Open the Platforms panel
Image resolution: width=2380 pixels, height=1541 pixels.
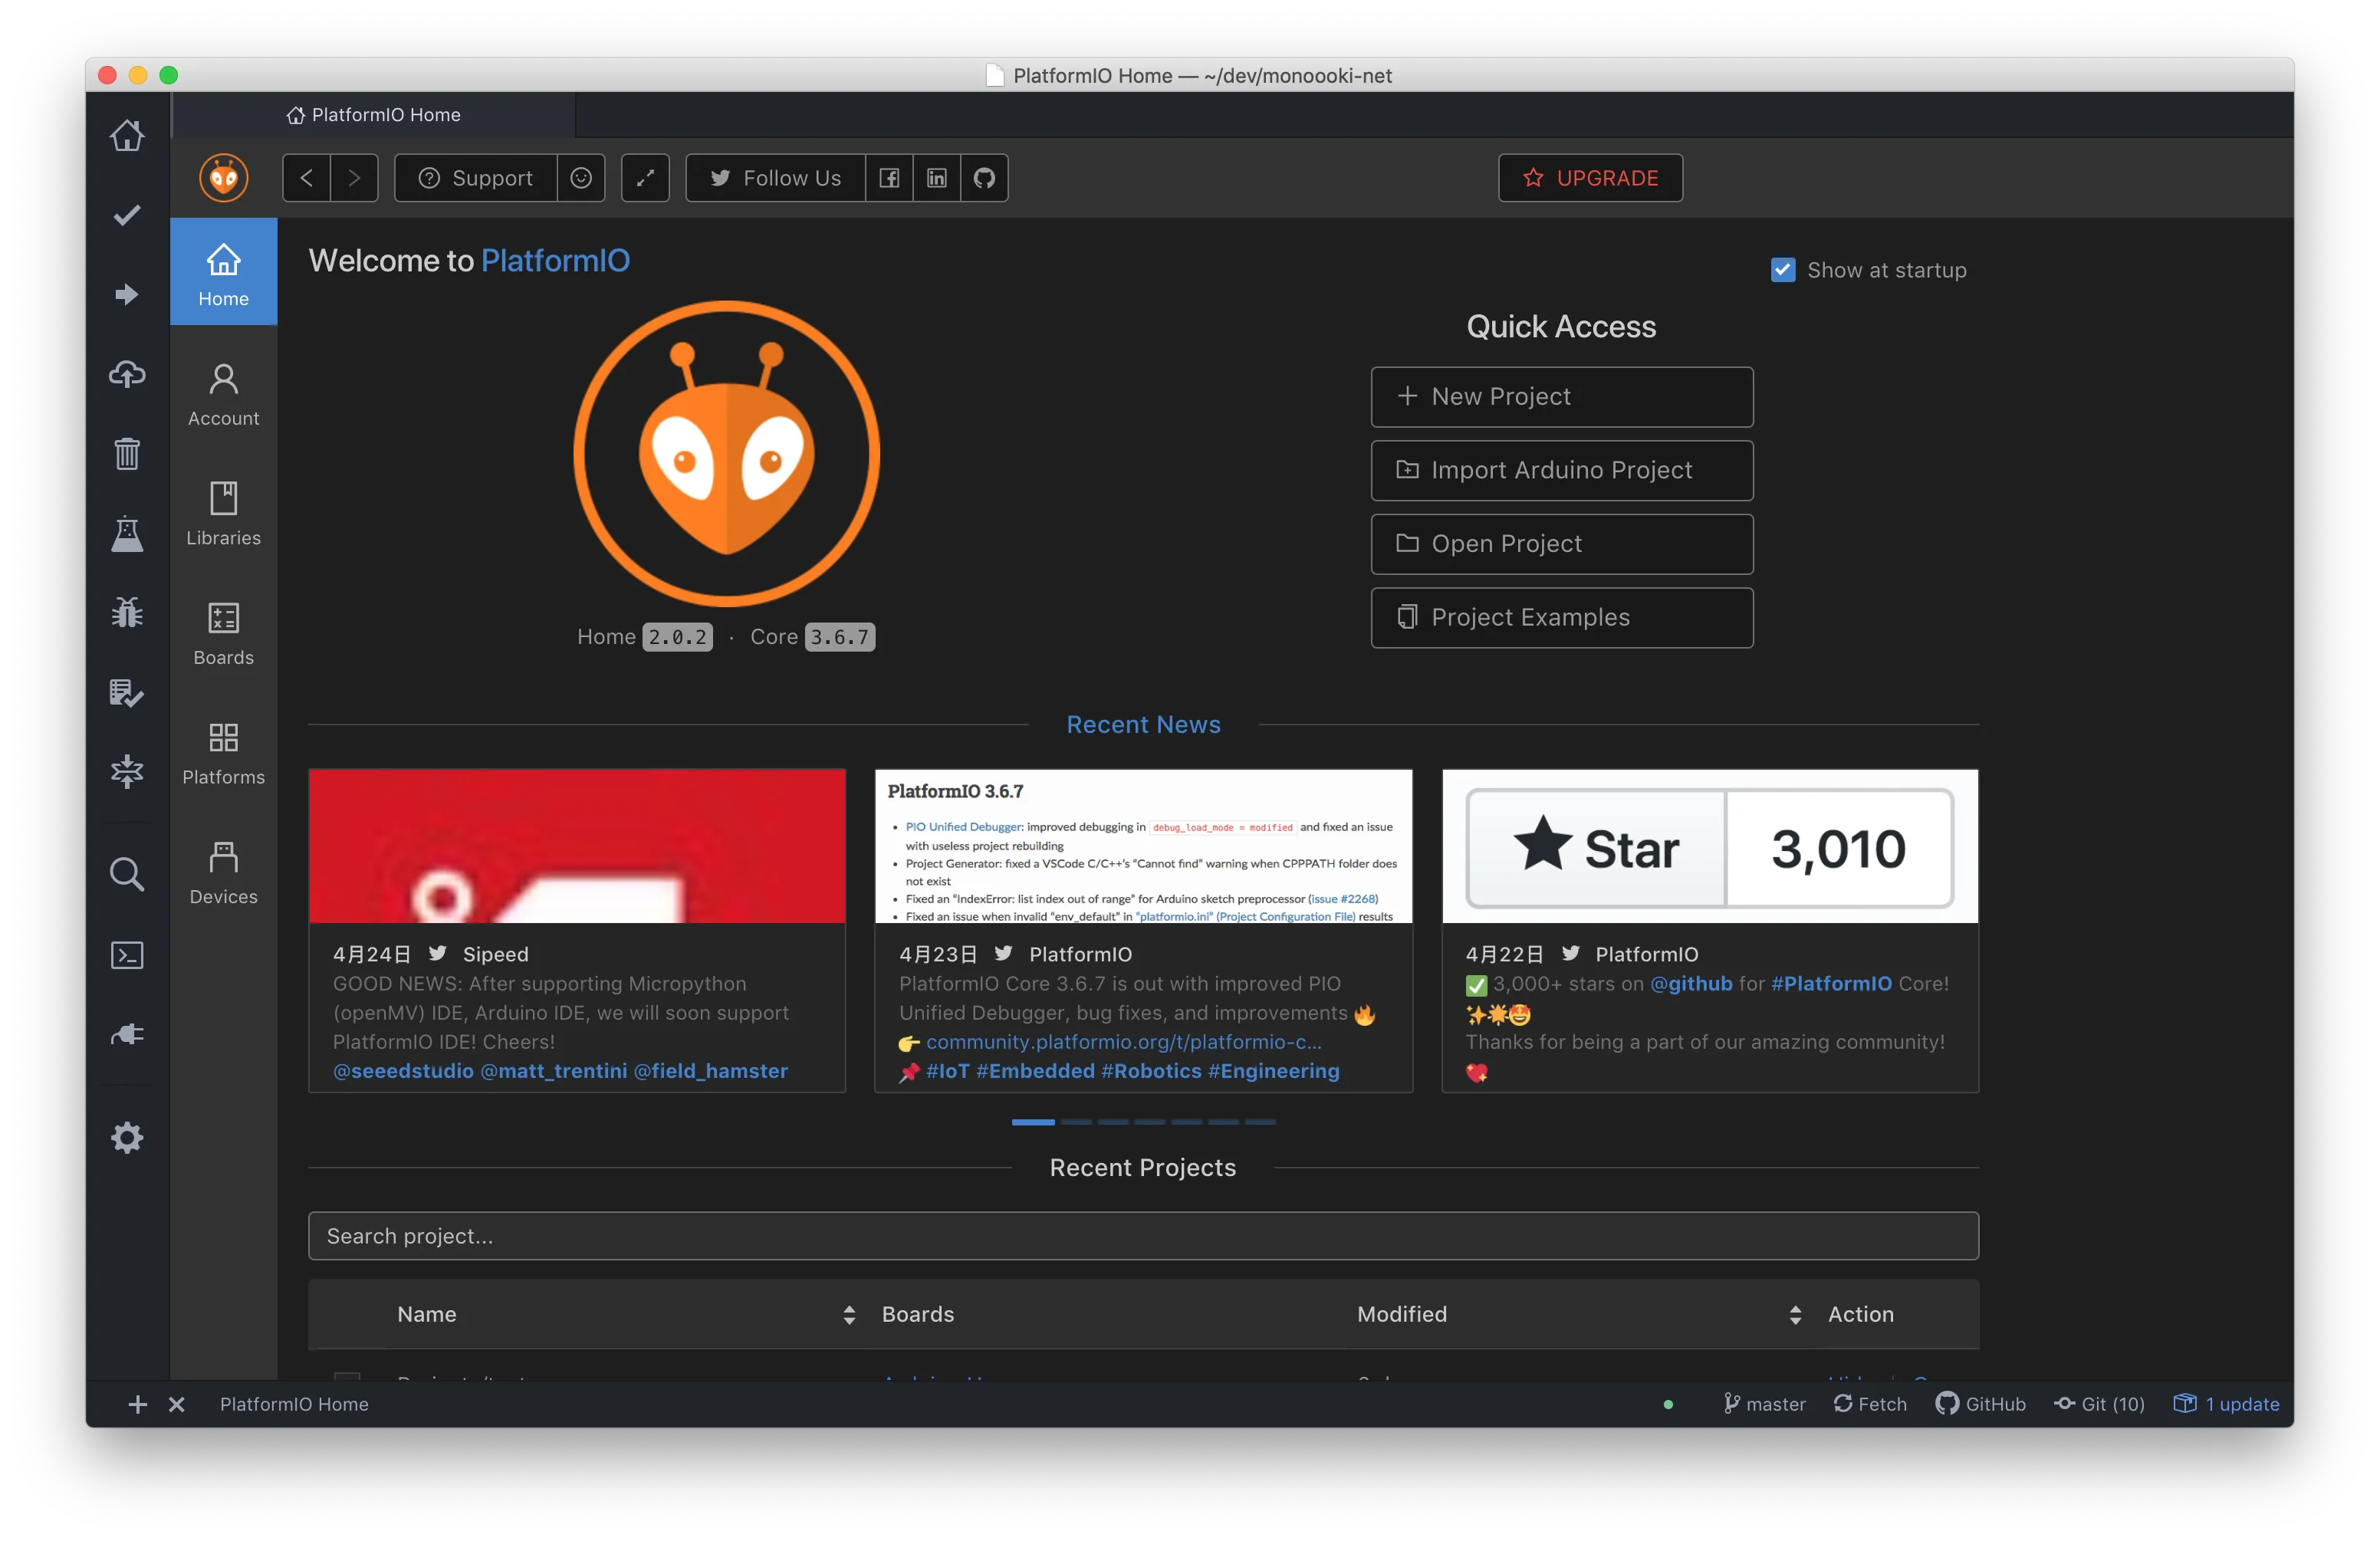click(222, 752)
